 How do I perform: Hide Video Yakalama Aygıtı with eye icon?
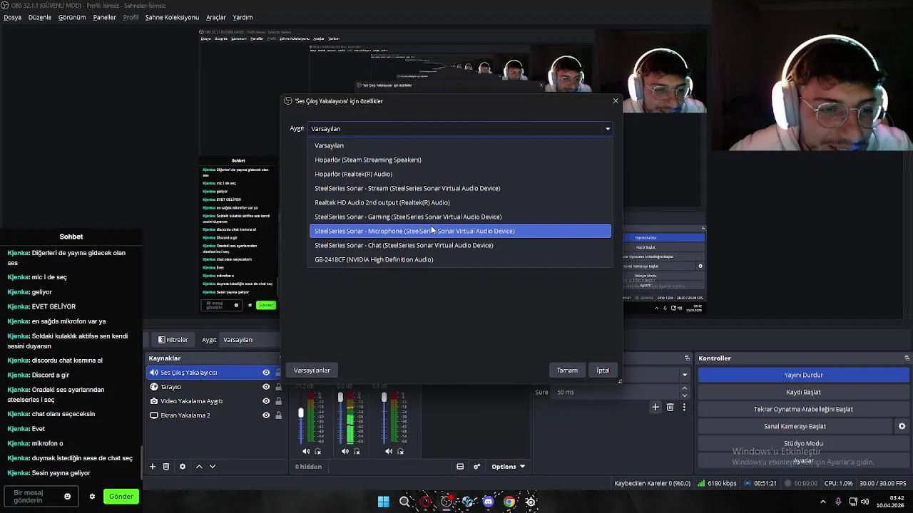pos(266,401)
